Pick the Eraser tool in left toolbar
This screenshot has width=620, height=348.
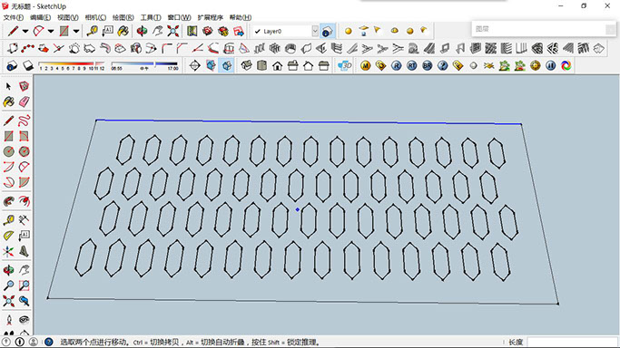[x=25, y=101]
